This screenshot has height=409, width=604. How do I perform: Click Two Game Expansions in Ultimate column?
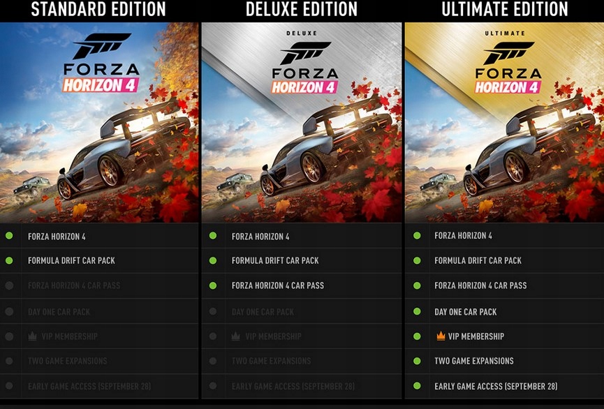click(x=474, y=361)
